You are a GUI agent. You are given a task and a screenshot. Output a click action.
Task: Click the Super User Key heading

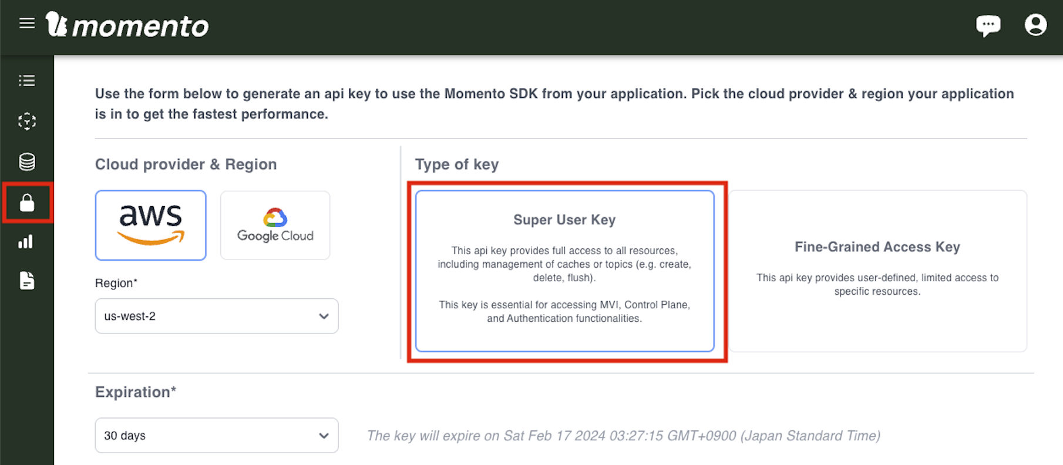click(564, 220)
